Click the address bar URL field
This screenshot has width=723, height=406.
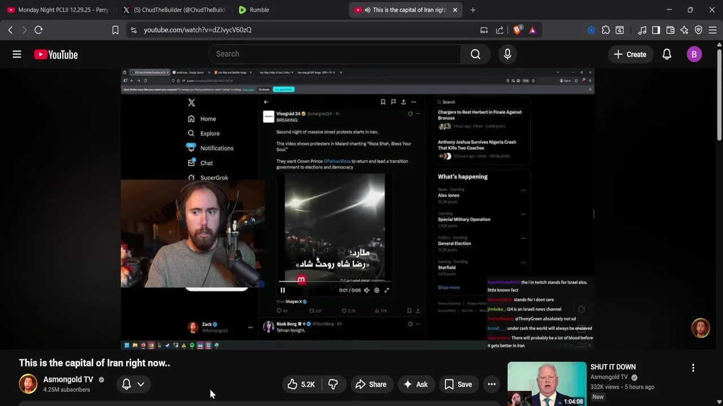[x=305, y=30]
